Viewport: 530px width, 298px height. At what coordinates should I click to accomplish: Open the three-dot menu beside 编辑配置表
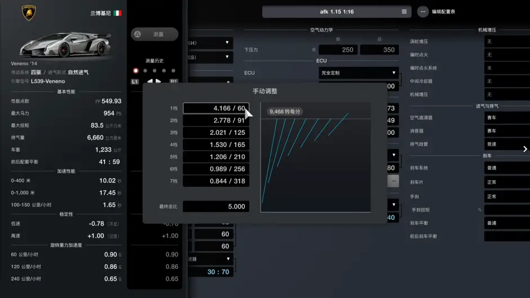coord(423,11)
